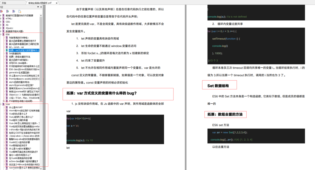Viewport: 315px width, 170px height.
Task: Expand the 数据请求相关问题 bookmark node
Action: (x=1, y=31)
